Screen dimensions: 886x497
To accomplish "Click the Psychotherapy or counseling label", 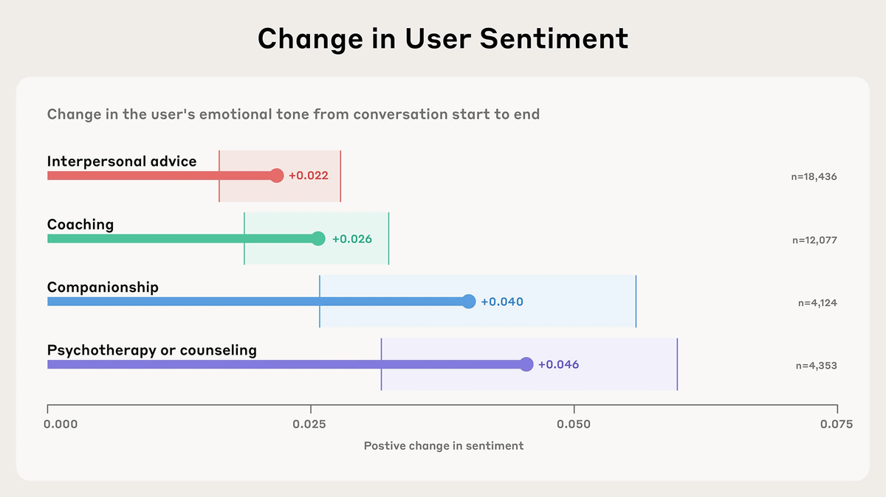I will click(x=152, y=350).
